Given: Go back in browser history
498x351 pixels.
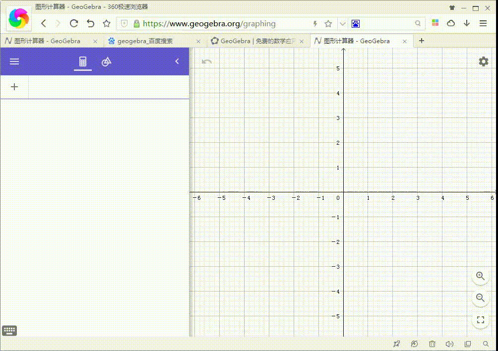Looking at the screenshot, I should 44,23.
